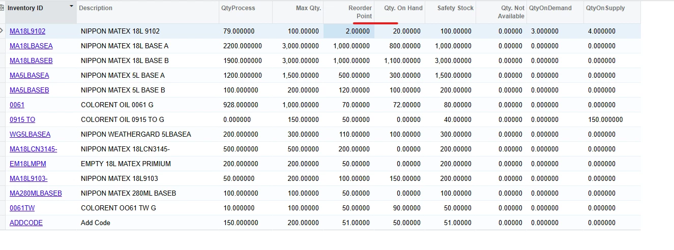Click Safety Stock value 51.00000

(458, 223)
